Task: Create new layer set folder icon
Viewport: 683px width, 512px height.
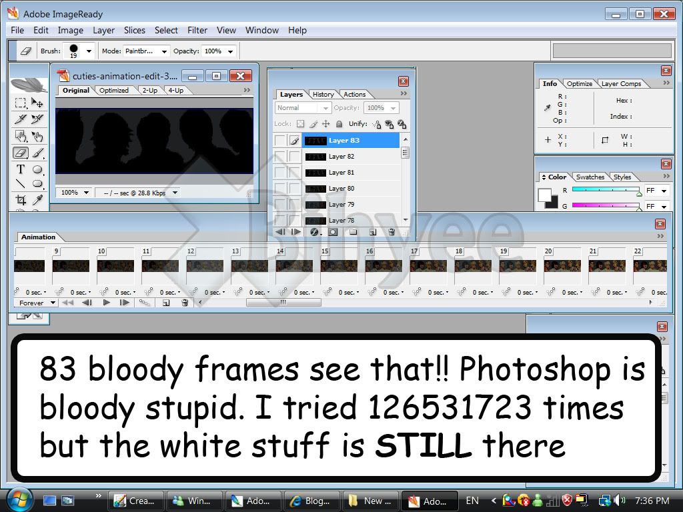Action: 353,232
